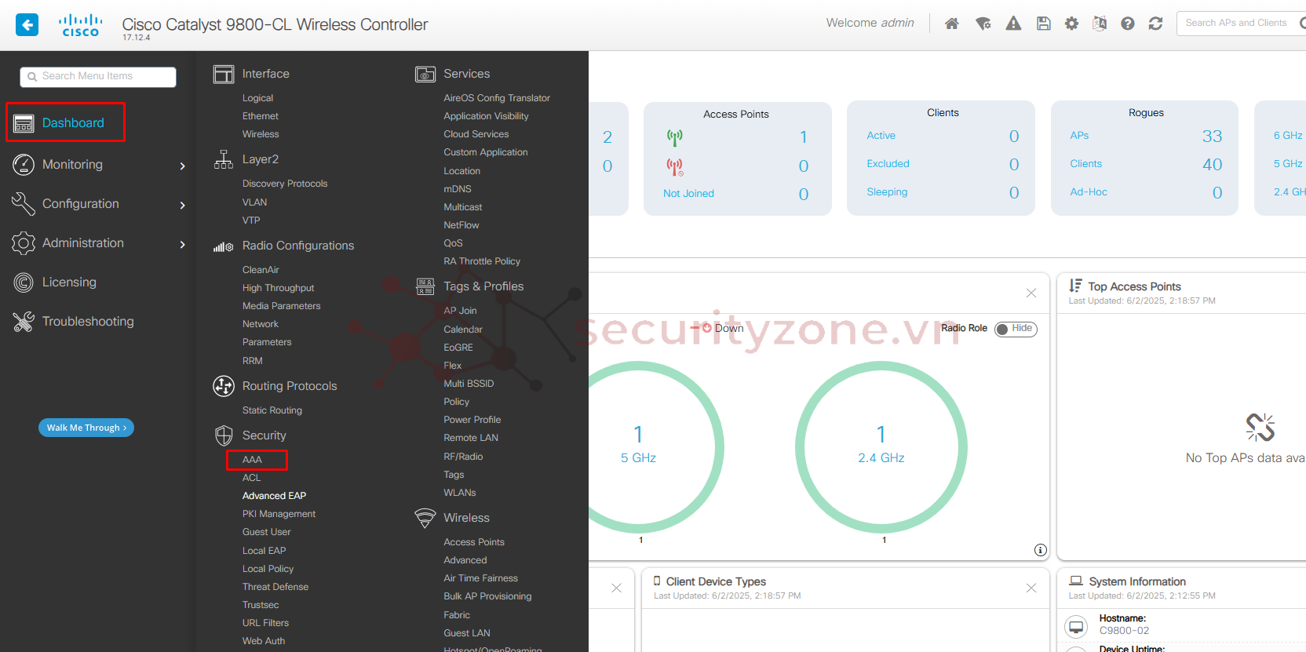The height and width of the screenshot is (652, 1306).
Task: Open the wireless setup hat icon
Action: [983, 24]
